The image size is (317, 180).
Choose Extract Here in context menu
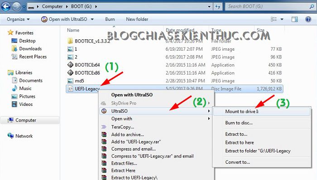[x=123, y=171]
